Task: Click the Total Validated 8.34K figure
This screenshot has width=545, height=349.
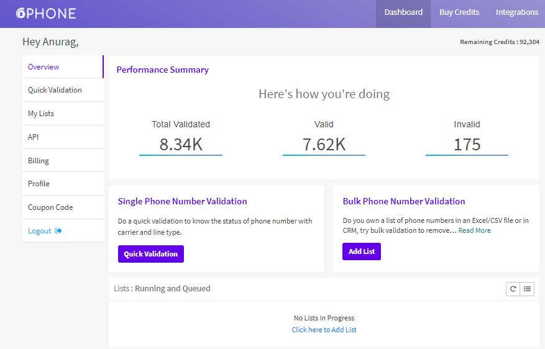Action: (181, 145)
